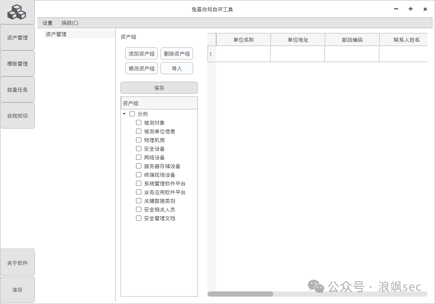435x304 pixels.
Task: Switch to the 自查任务 sidebar section
Action: pos(17,89)
